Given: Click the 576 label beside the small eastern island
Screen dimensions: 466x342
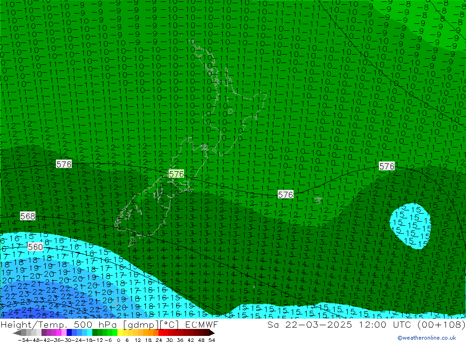Looking at the screenshot, I should pyautogui.click(x=286, y=195).
